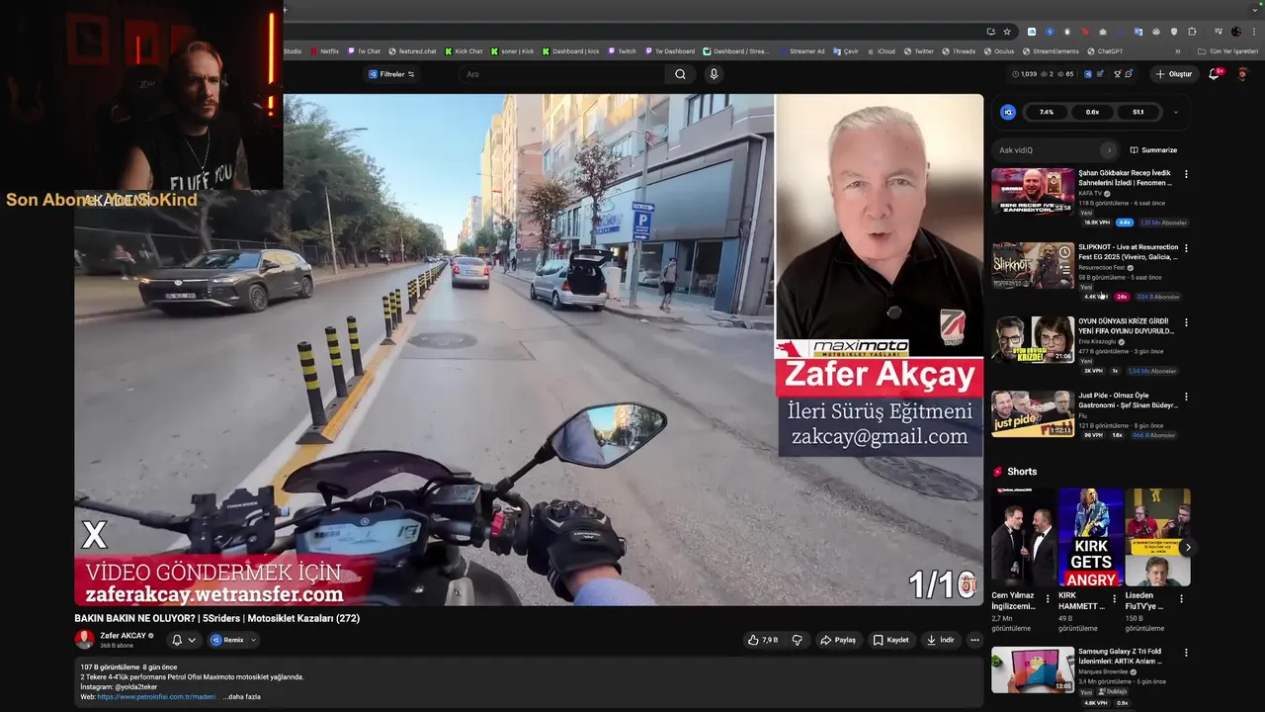This screenshot has width=1265, height=712.
Task: Open the Just Pide video thumbnail
Action: tap(1033, 413)
